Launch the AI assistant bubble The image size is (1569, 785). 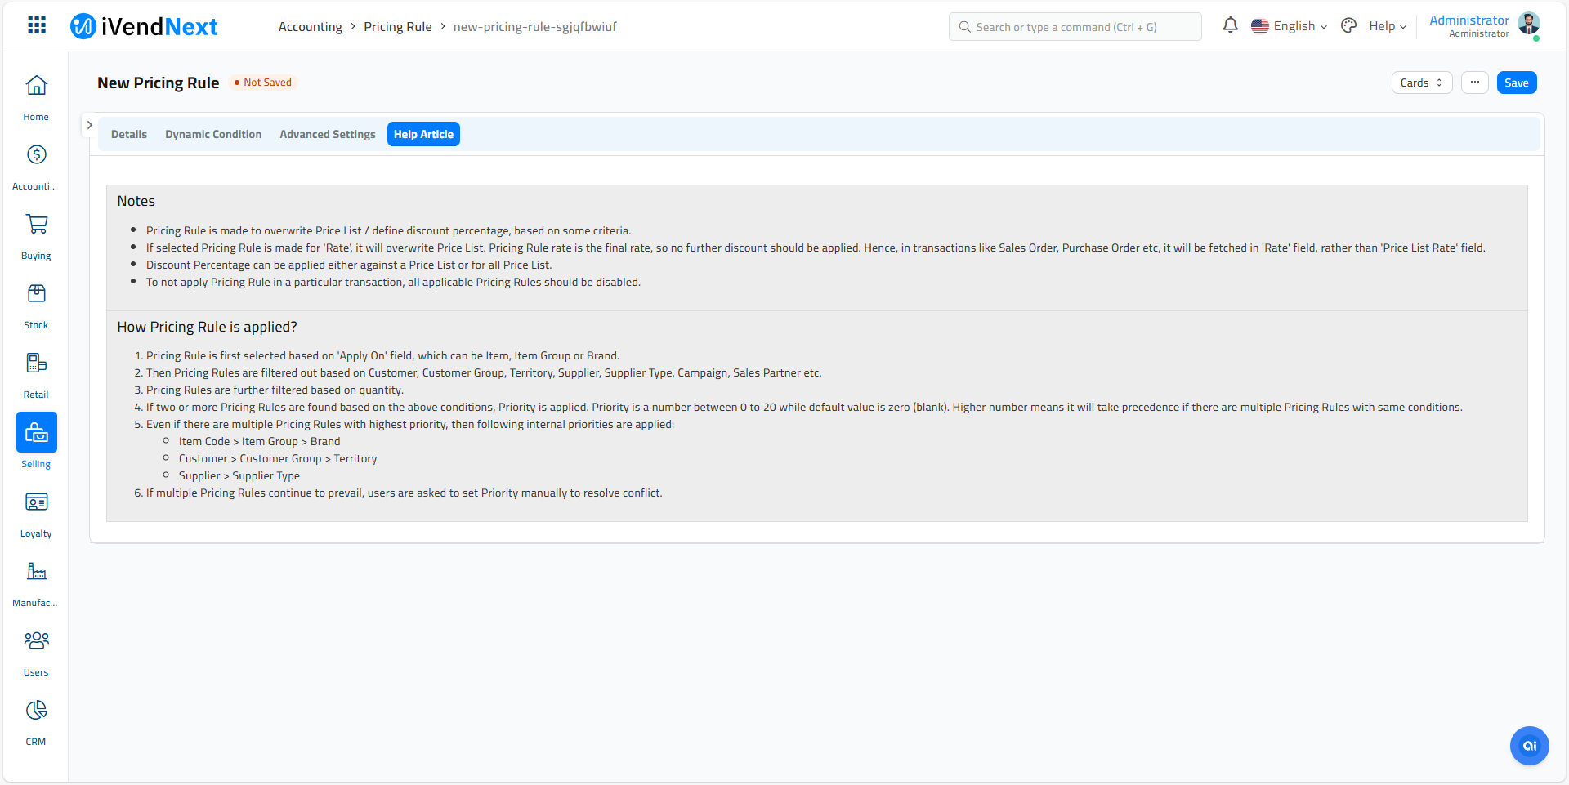[x=1529, y=745]
